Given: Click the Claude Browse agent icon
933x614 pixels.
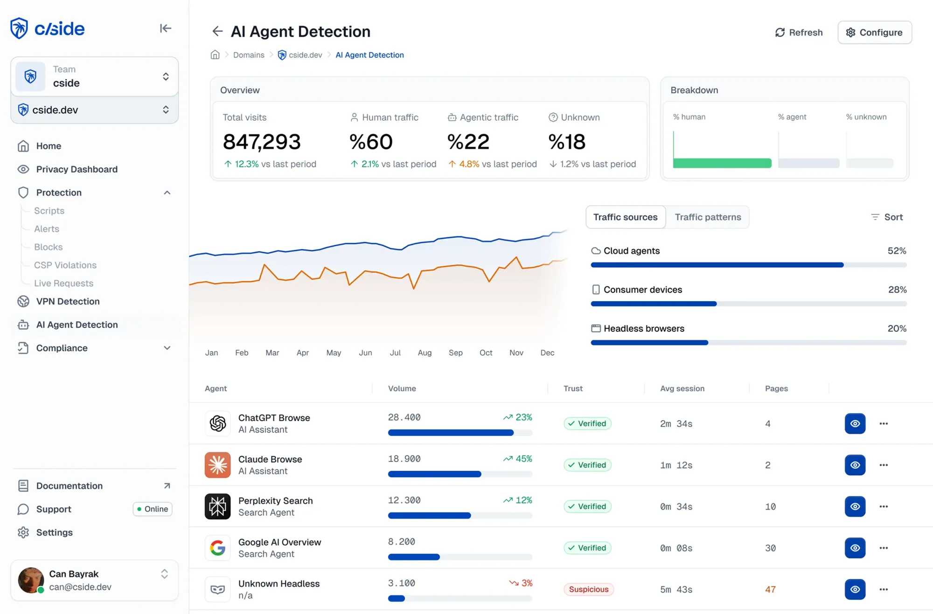Looking at the screenshot, I should pyautogui.click(x=217, y=465).
